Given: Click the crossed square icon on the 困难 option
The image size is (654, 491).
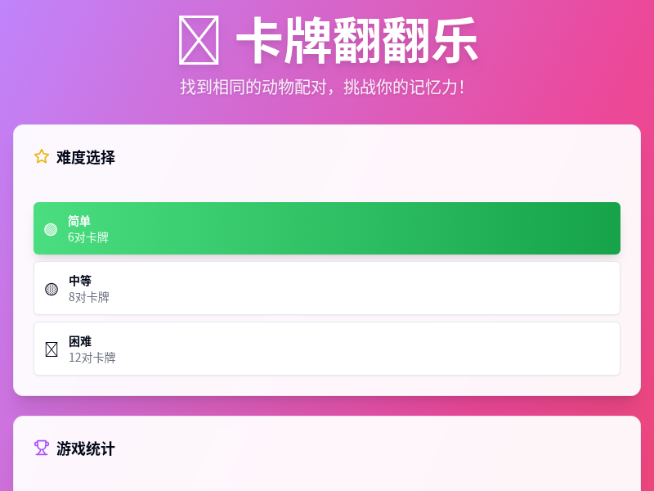Looking at the screenshot, I should (51, 348).
